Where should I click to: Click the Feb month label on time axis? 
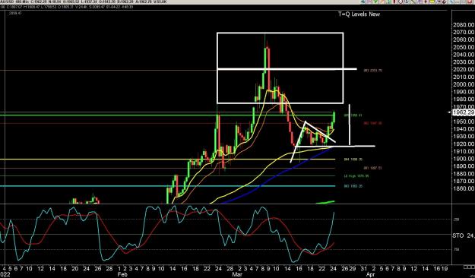tap(122, 274)
